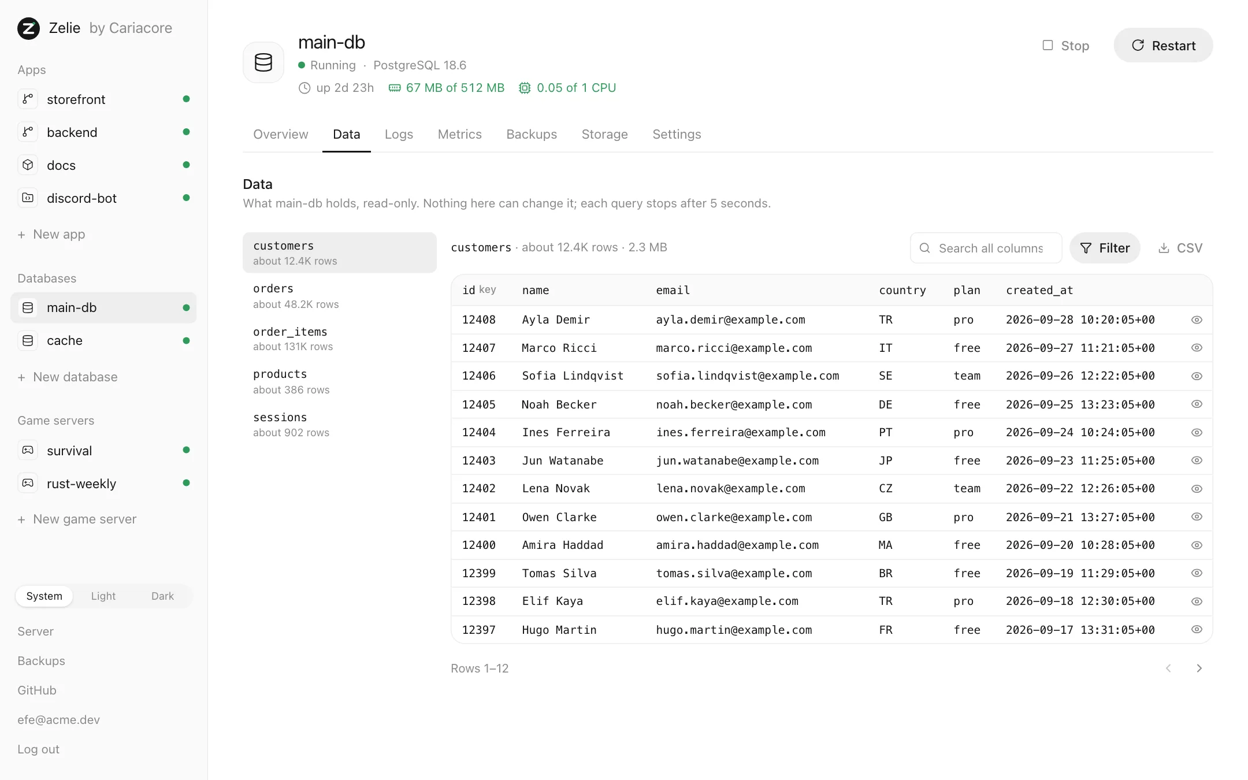Image resolution: width=1248 pixels, height=780 pixels.
Task: View row details for Ayla Demir
Action: [1197, 320]
